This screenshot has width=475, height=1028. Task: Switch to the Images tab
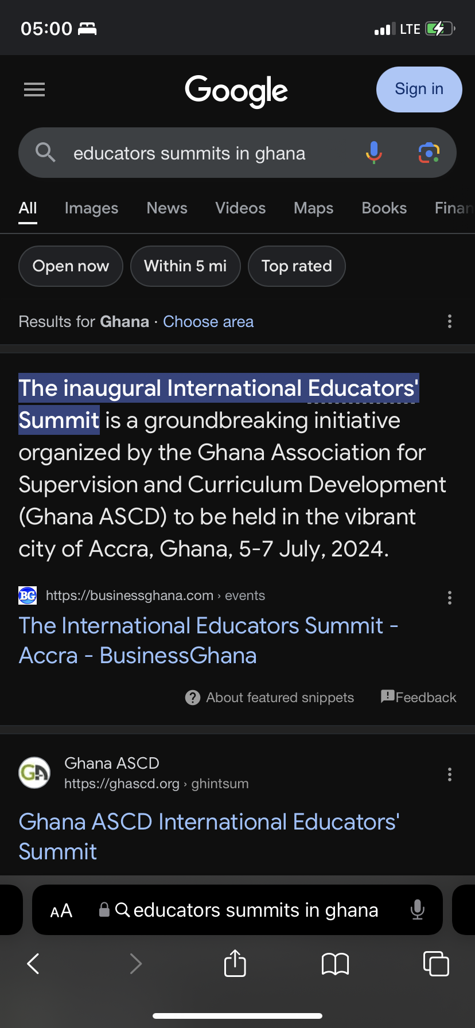[91, 208]
